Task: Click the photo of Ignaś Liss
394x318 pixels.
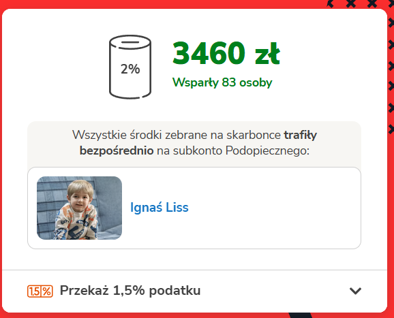Action: [79, 208]
